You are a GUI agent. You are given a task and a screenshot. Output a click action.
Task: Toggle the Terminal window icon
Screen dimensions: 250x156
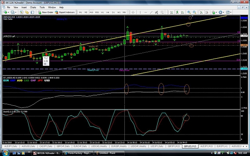[32, 12]
